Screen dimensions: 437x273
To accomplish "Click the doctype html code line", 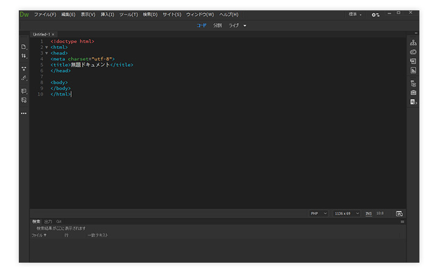I will click(x=72, y=41).
